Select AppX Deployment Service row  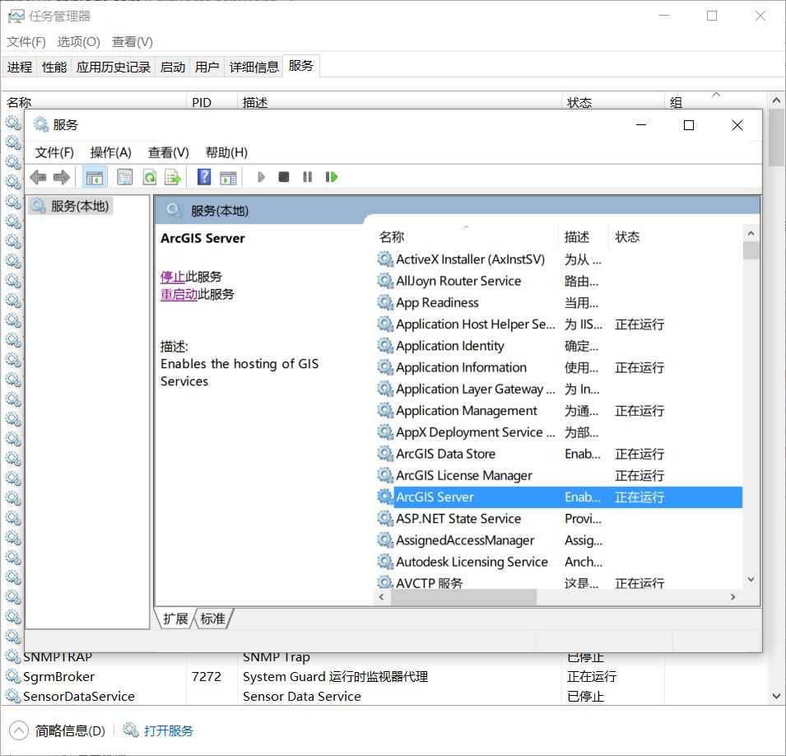tap(558, 432)
